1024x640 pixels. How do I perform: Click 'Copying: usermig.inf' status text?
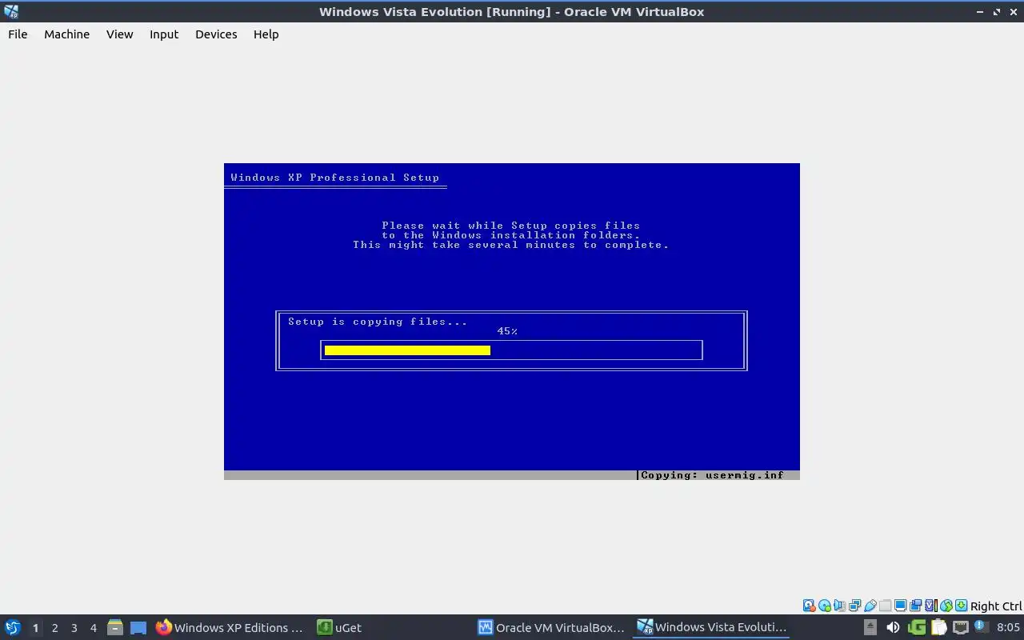tap(712, 475)
